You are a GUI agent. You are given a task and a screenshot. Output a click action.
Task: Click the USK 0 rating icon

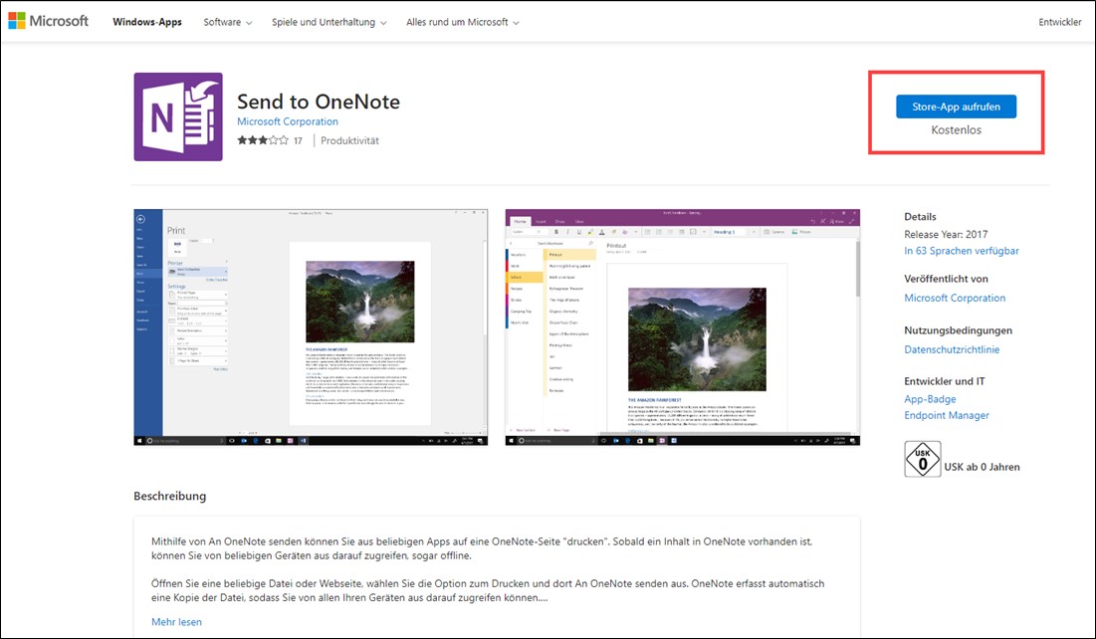click(x=923, y=459)
